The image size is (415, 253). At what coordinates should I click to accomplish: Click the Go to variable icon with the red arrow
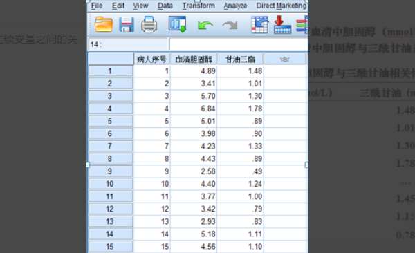pyautogui.click(x=282, y=25)
